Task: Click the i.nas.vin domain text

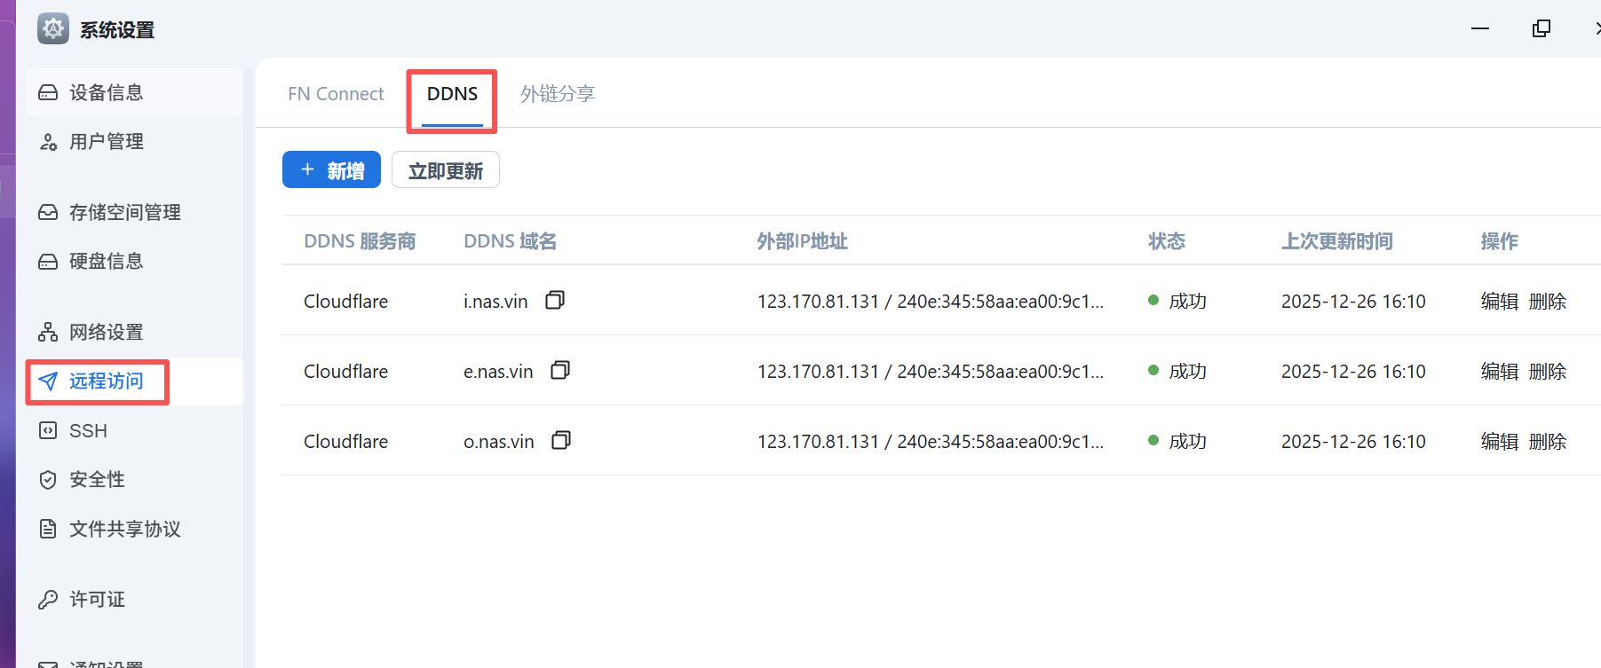Action: click(x=495, y=302)
